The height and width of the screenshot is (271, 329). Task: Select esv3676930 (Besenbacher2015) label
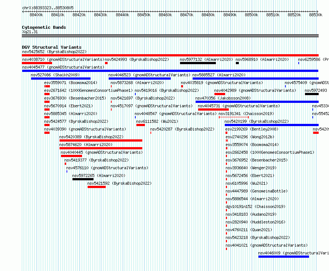(x=75, y=98)
